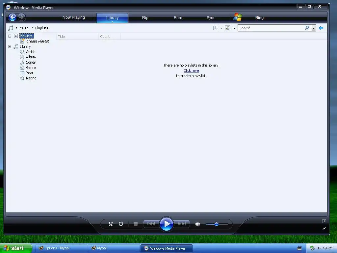Click the music note category icon
Image resolution: width=337 pixels, height=253 pixels.
tap(10, 28)
